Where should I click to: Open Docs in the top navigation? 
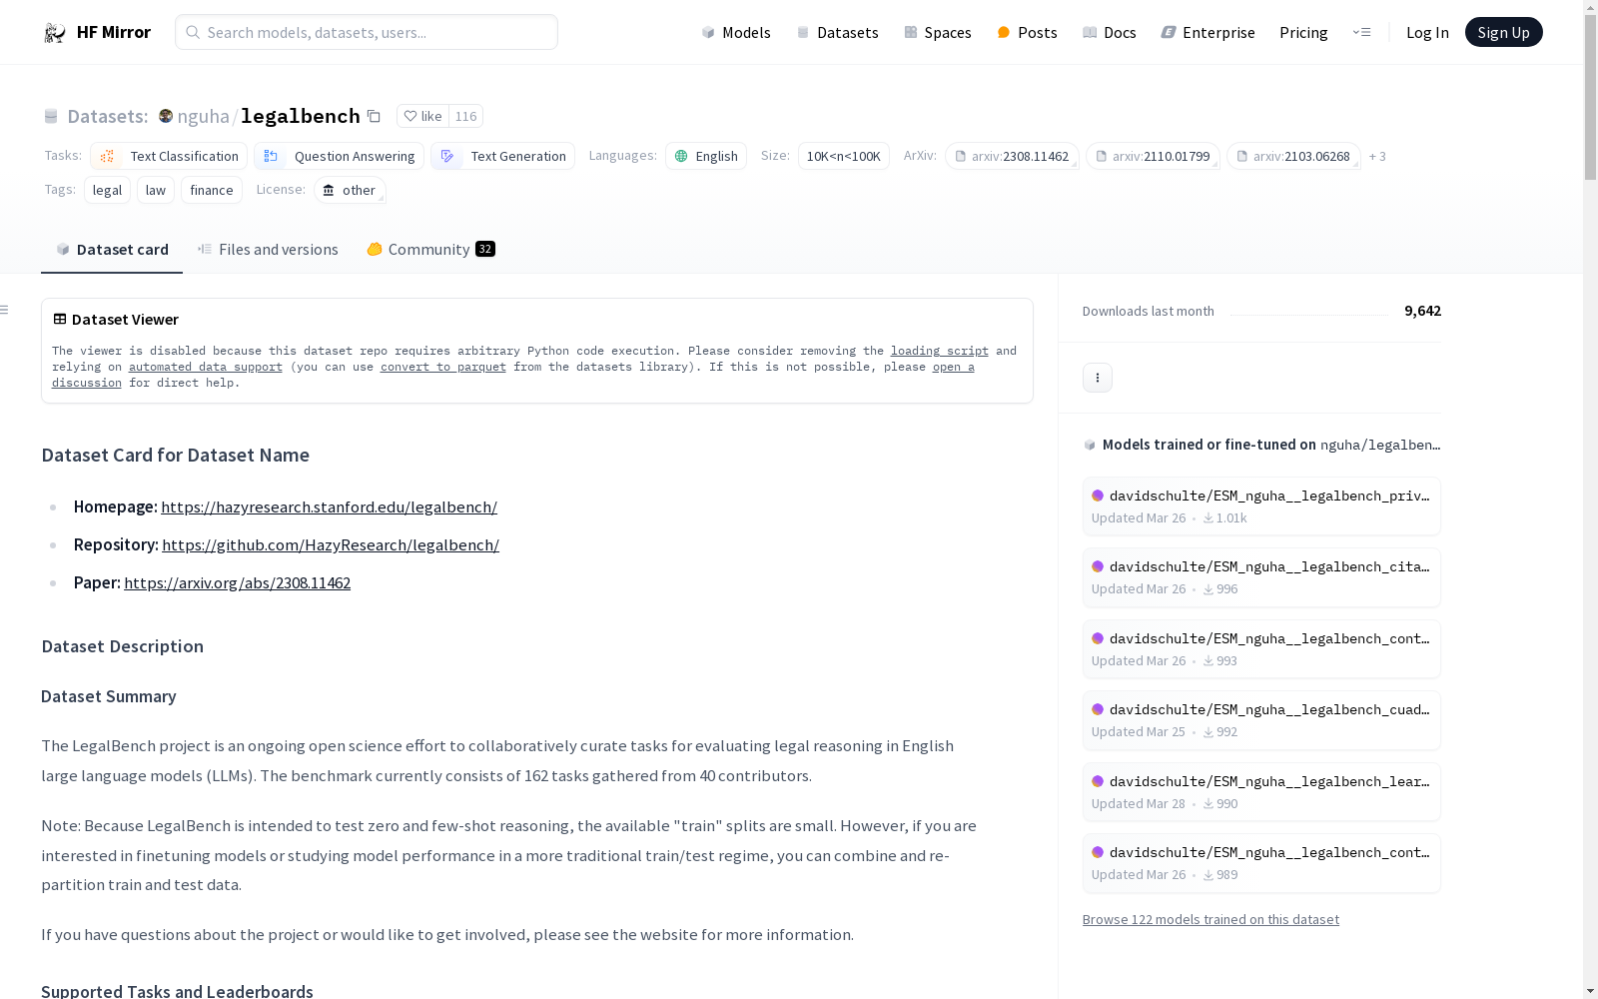tap(1110, 32)
